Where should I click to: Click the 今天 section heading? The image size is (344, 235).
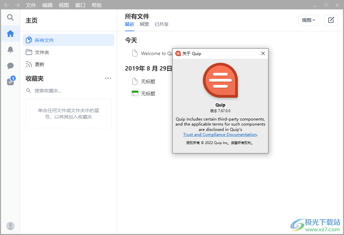click(x=131, y=40)
